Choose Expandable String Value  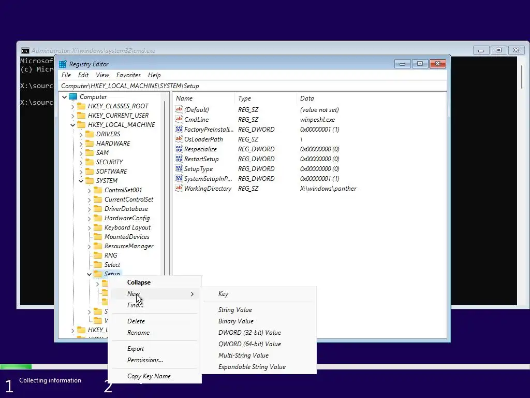pos(258,367)
